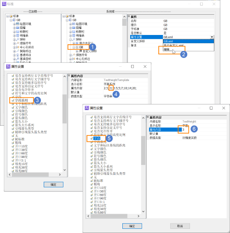Click the 标题栏 icon in 系统库 tree
This screenshot has height=233, width=230.
[74, 32]
